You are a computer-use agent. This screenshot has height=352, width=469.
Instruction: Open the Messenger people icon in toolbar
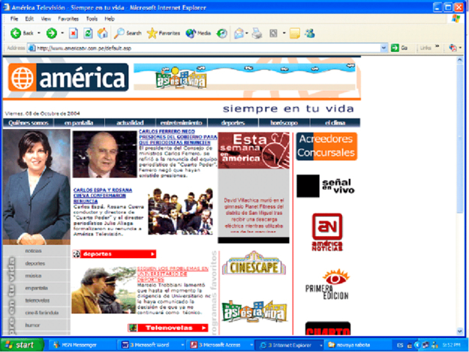click(310, 33)
